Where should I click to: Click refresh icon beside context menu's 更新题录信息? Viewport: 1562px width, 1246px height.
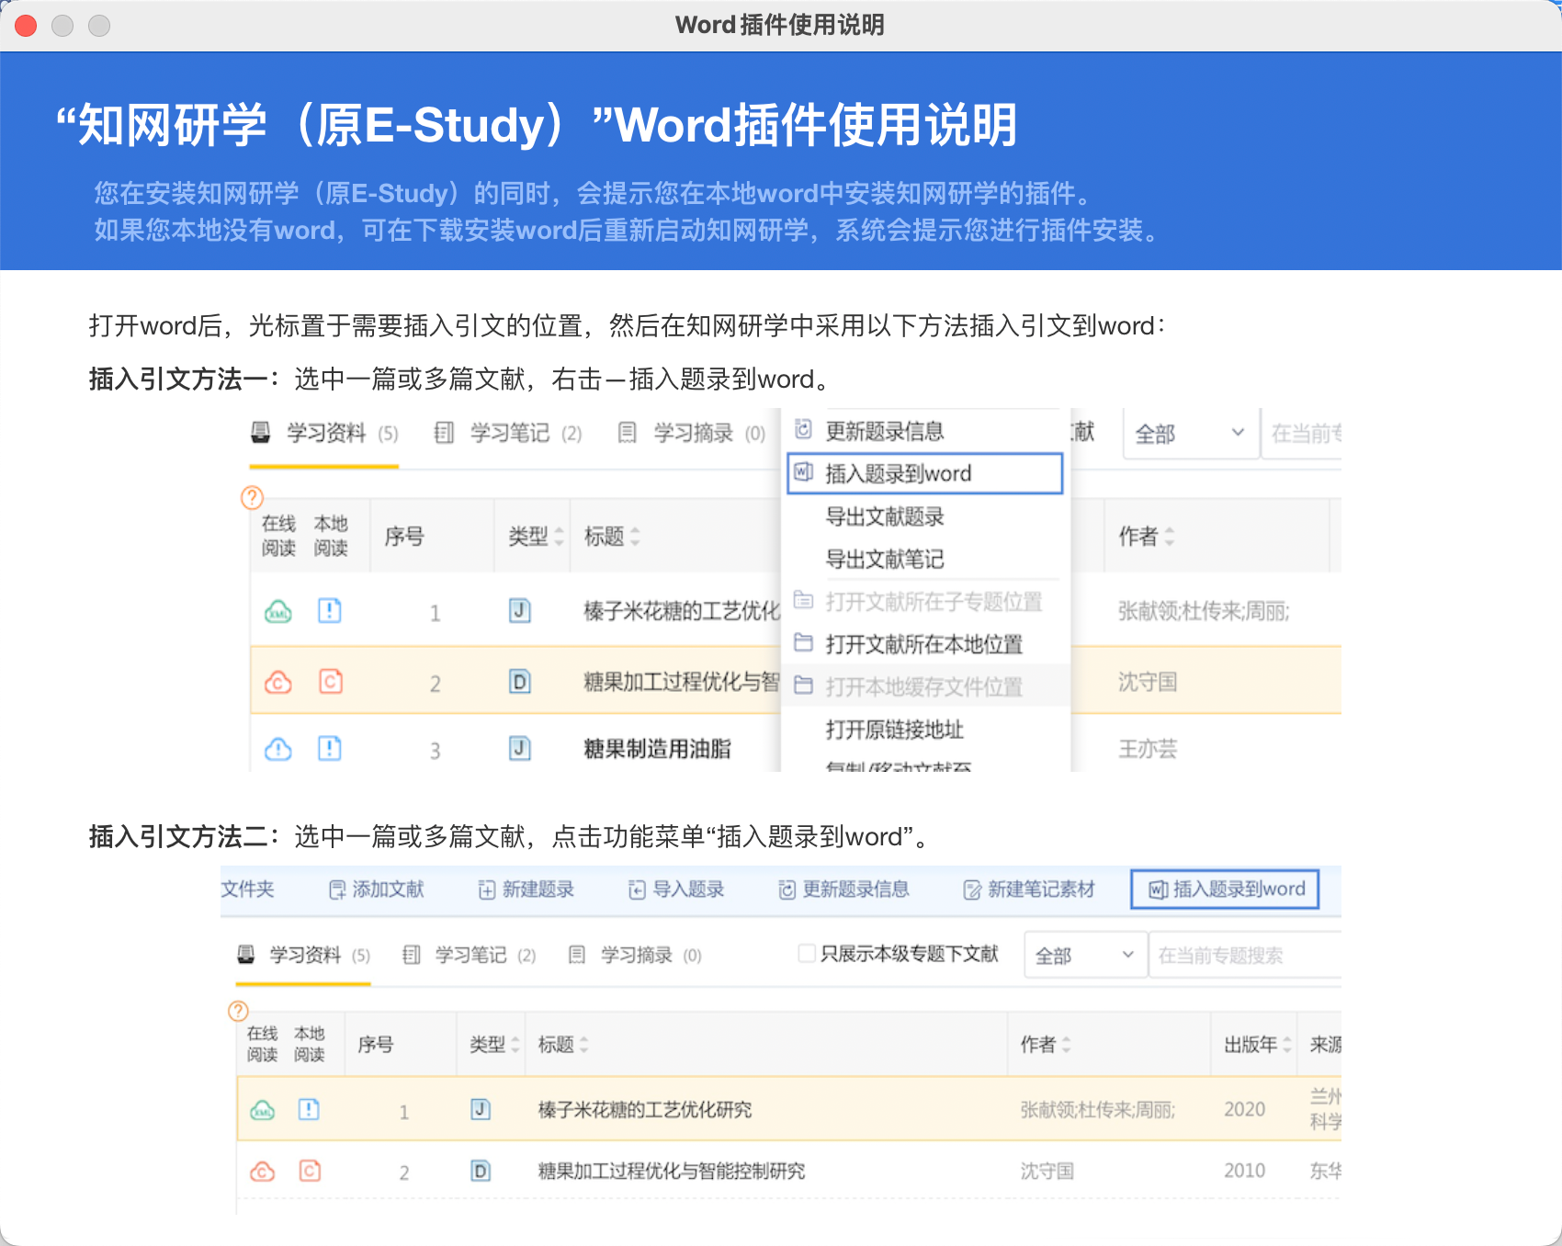[804, 429]
